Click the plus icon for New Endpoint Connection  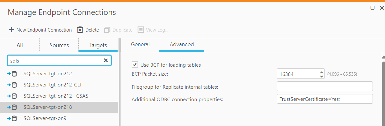point(11,30)
